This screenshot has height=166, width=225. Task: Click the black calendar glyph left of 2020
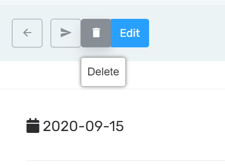coord(33,126)
